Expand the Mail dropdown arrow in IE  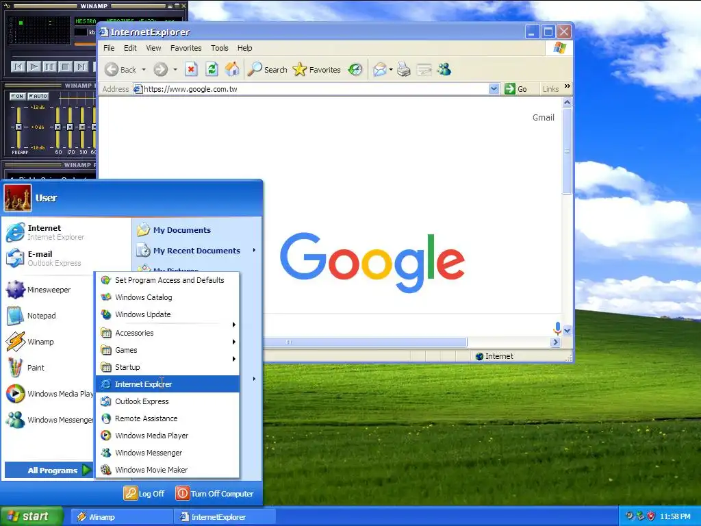click(391, 69)
